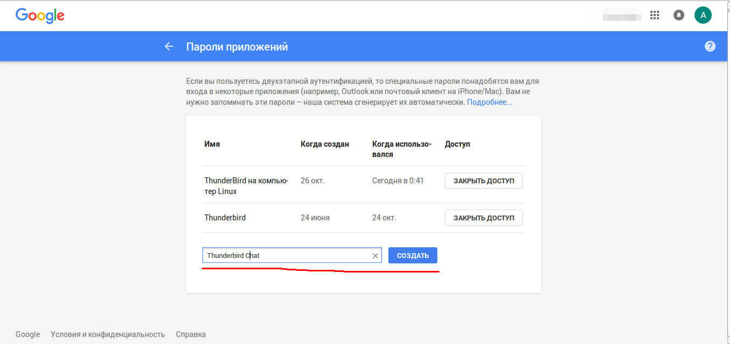Click the "Имя" column header

pos(212,144)
